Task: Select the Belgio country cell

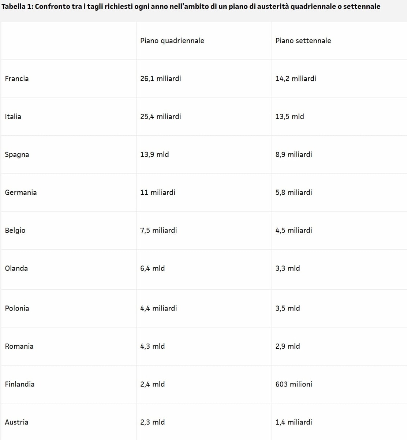Action: (15, 230)
